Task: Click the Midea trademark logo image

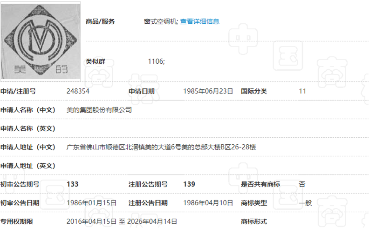Action: [41, 41]
